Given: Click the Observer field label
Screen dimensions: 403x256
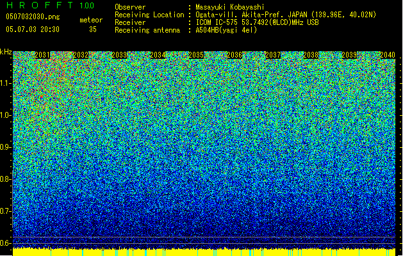Looking at the screenshot, I should coord(130,7).
